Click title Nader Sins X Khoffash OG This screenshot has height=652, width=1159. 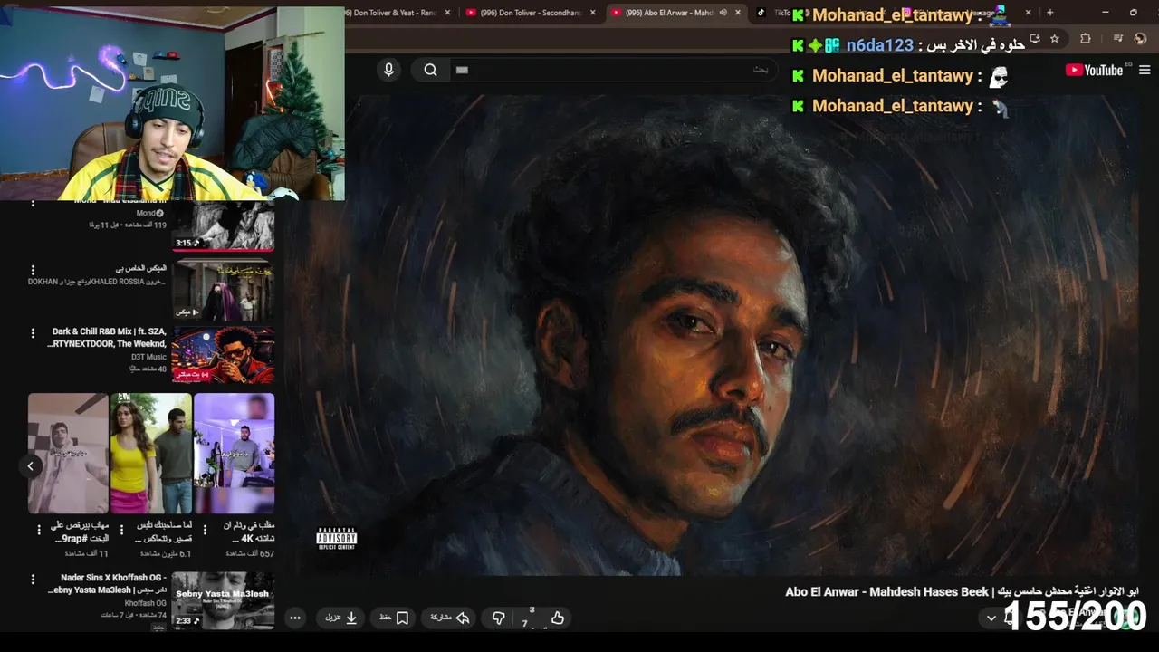108,584
